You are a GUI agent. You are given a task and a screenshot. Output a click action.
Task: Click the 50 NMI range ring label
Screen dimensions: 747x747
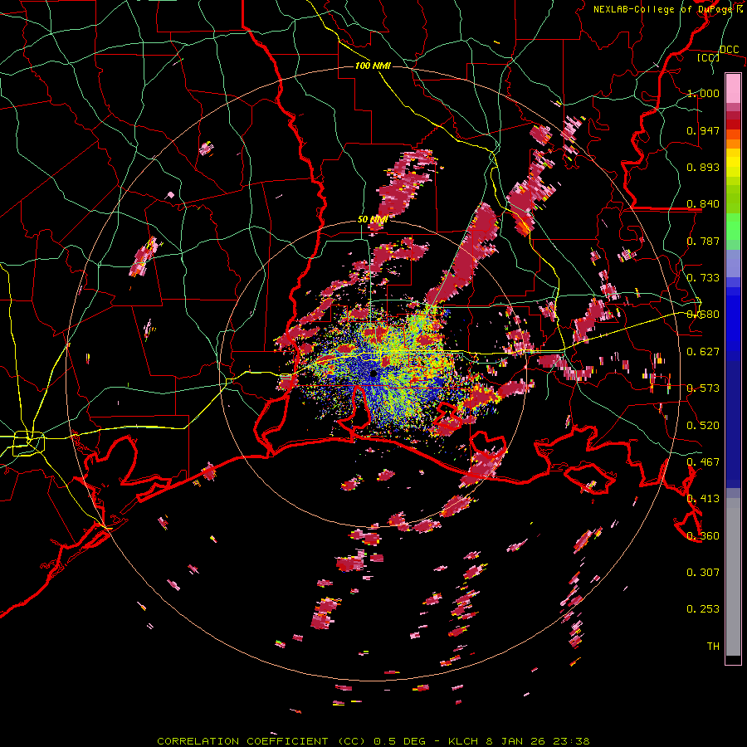(372, 220)
